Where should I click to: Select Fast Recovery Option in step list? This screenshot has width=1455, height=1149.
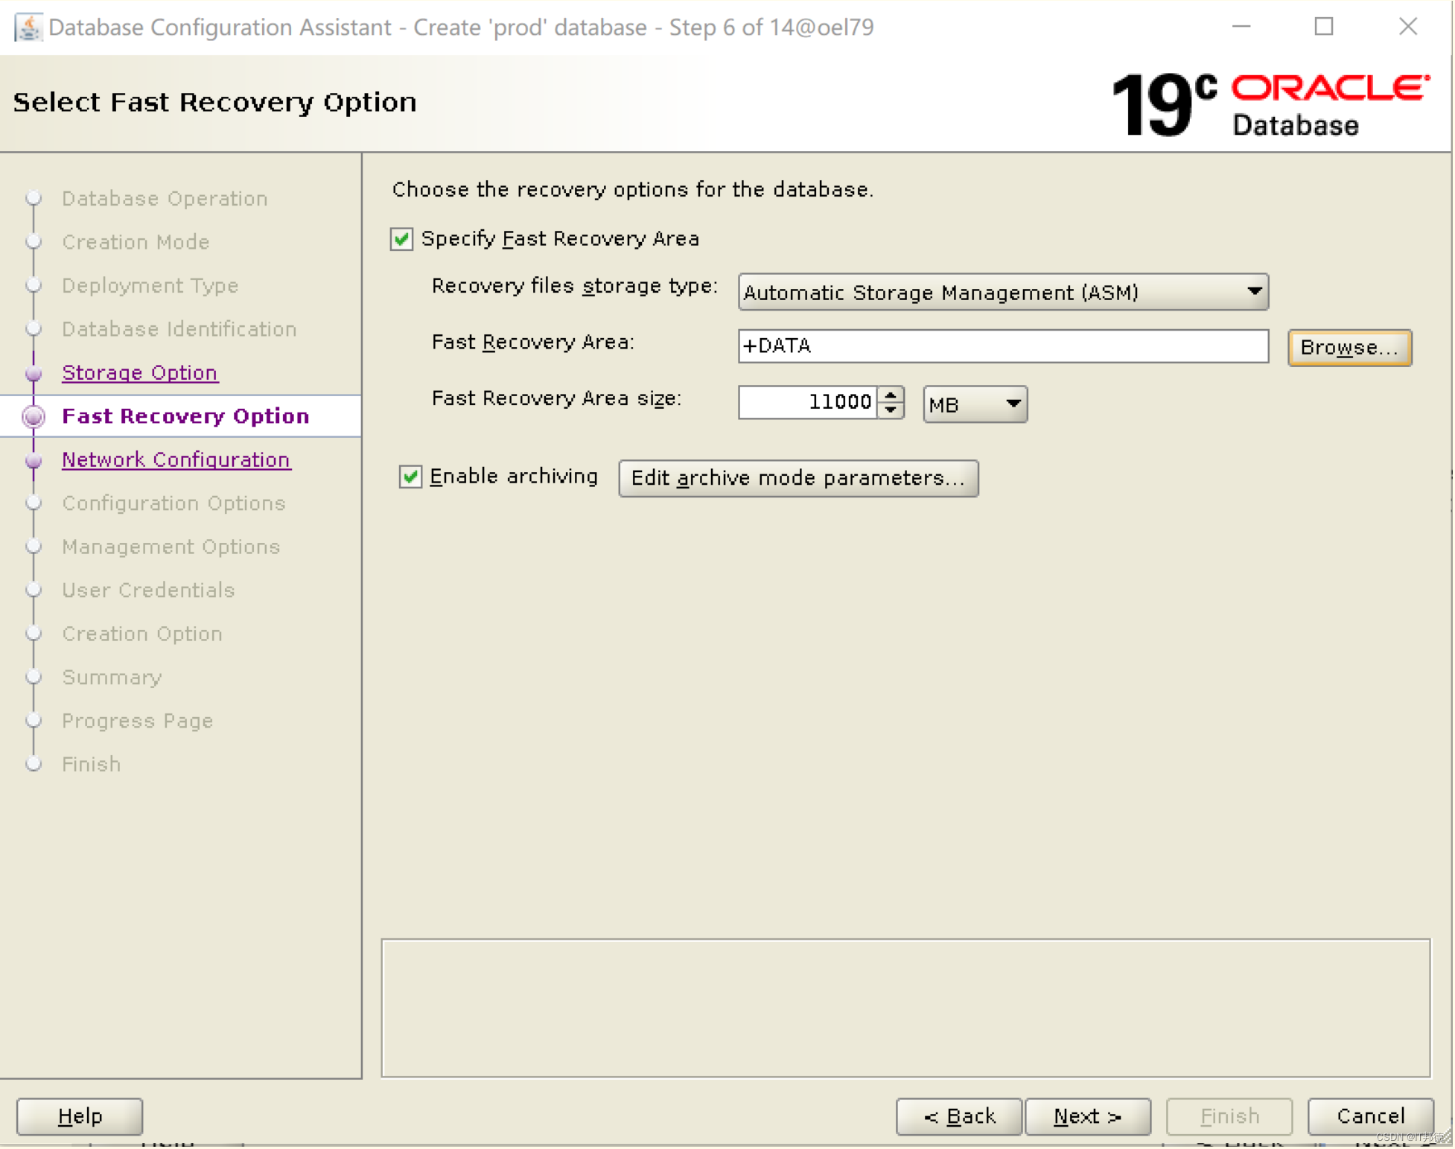[185, 416]
